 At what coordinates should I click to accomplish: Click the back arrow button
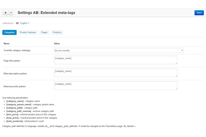tap(6, 13)
